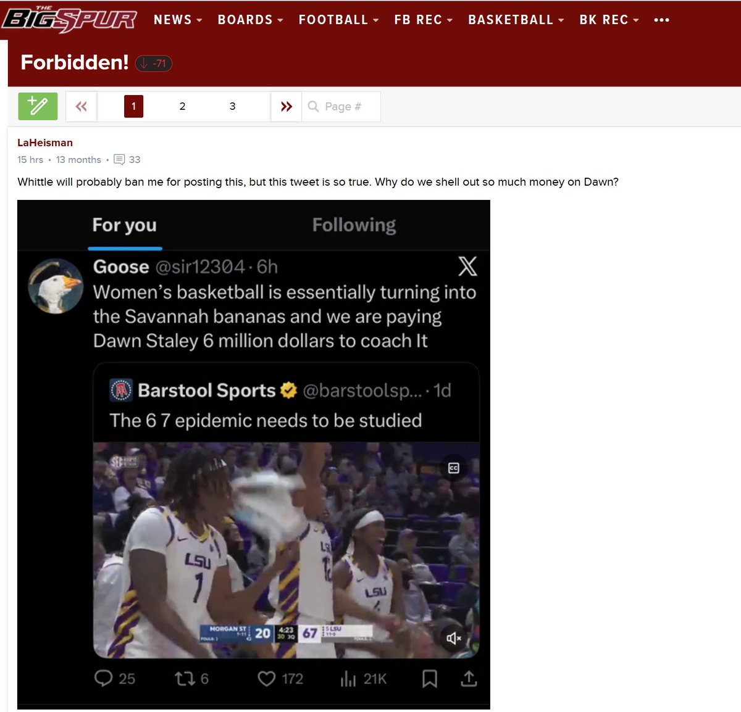Expand the NEWS dropdown menu

[x=178, y=20]
